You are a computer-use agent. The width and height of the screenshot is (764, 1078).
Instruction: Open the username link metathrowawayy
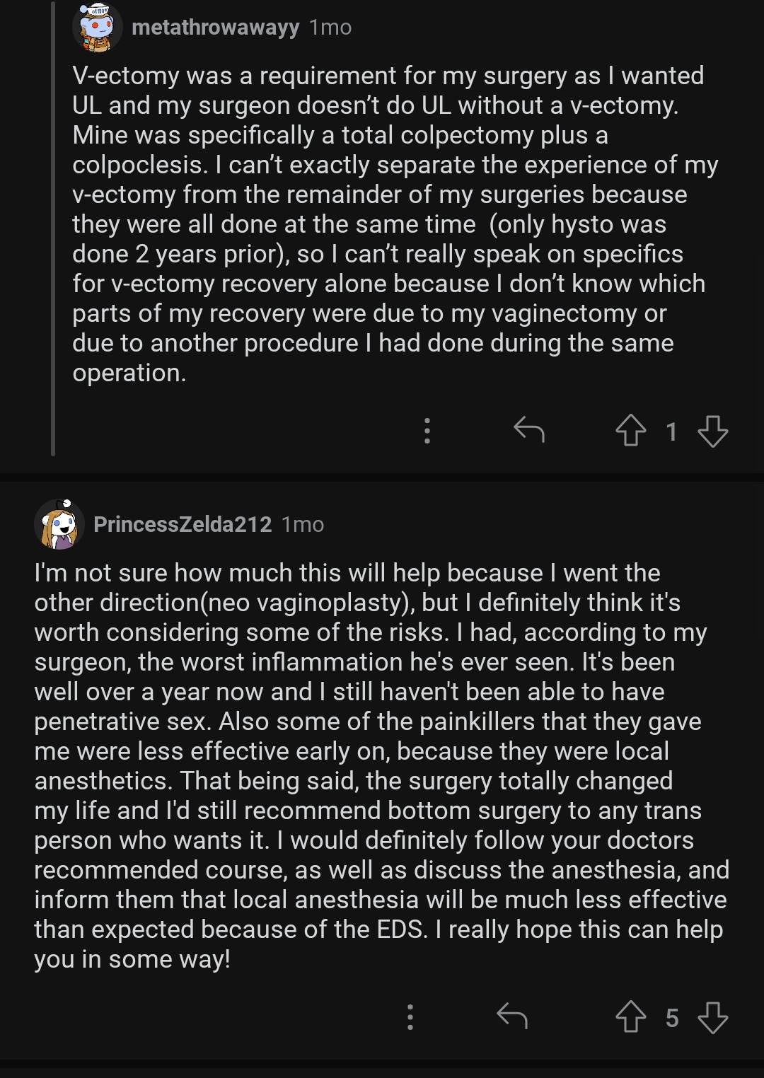point(215,28)
